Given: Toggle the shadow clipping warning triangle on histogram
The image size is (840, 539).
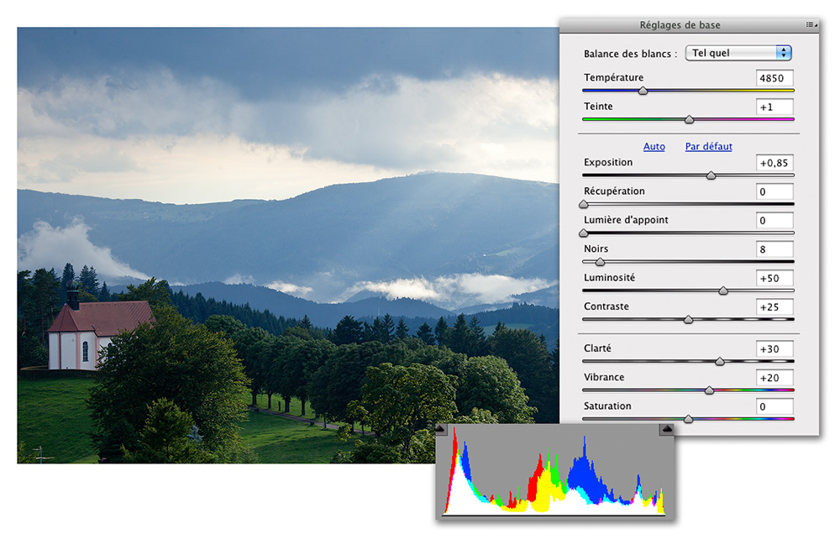Looking at the screenshot, I should point(440,429).
